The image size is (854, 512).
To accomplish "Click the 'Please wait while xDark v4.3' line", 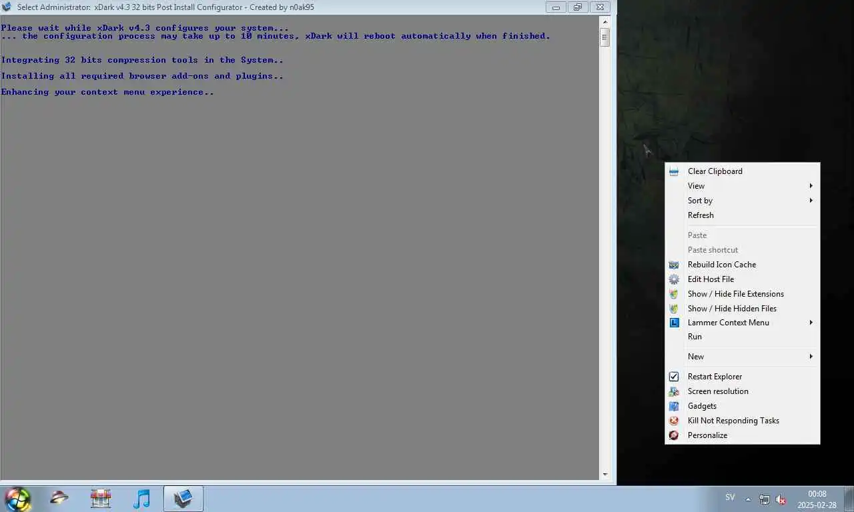I will (x=145, y=28).
